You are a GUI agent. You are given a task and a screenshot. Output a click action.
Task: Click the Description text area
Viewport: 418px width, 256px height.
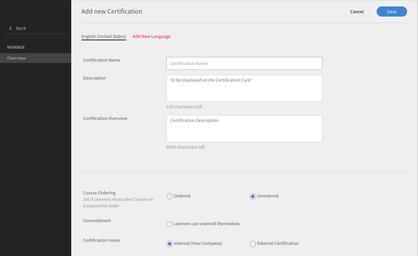tap(244, 88)
